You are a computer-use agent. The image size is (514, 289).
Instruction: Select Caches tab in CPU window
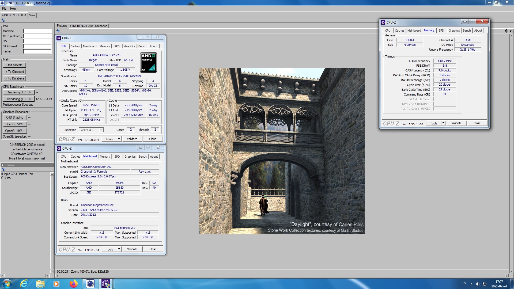point(75,46)
